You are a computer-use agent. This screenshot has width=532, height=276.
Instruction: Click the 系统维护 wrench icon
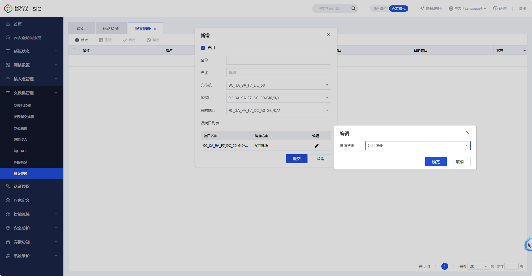[x=8, y=256]
